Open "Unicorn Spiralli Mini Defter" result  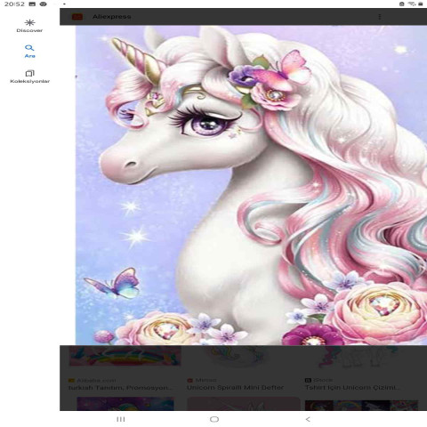[235, 388]
